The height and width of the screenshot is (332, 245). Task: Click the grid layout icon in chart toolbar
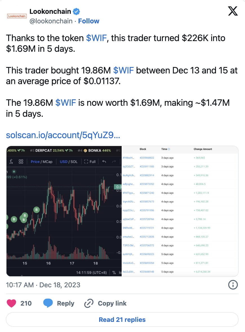20,161
